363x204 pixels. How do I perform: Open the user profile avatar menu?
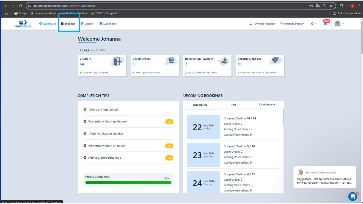[x=339, y=24]
